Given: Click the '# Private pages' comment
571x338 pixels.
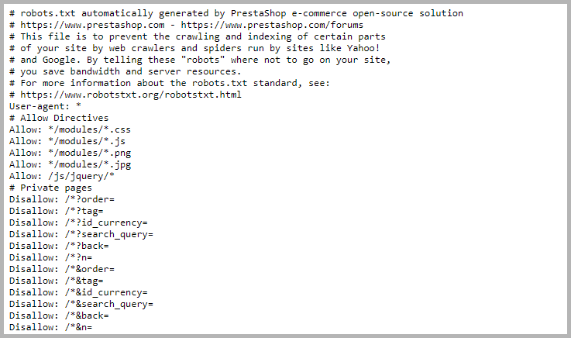Looking at the screenshot, I should tap(50, 188).
